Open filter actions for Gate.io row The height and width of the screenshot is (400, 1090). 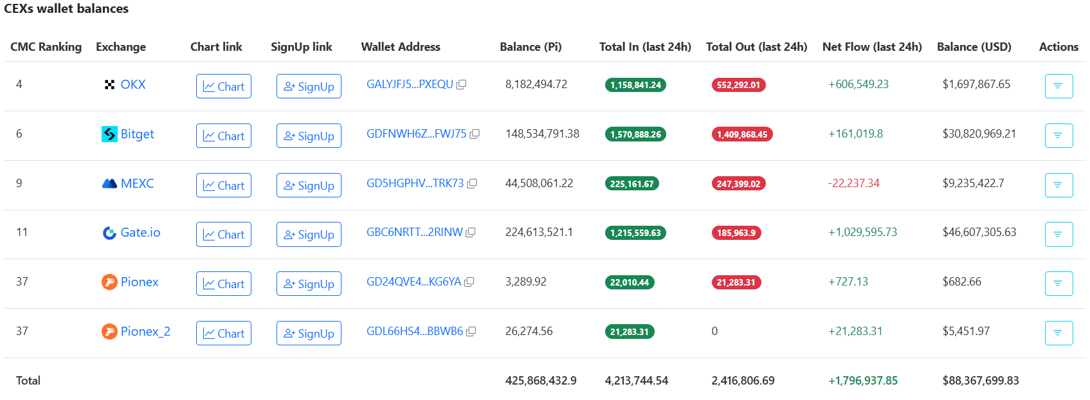tap(1058, 234)
